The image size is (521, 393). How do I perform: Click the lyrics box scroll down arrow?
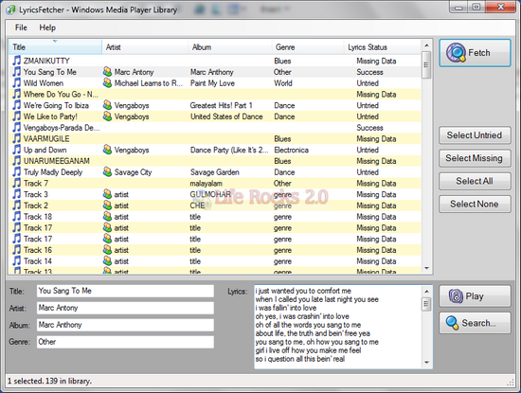tap(427, 362)
